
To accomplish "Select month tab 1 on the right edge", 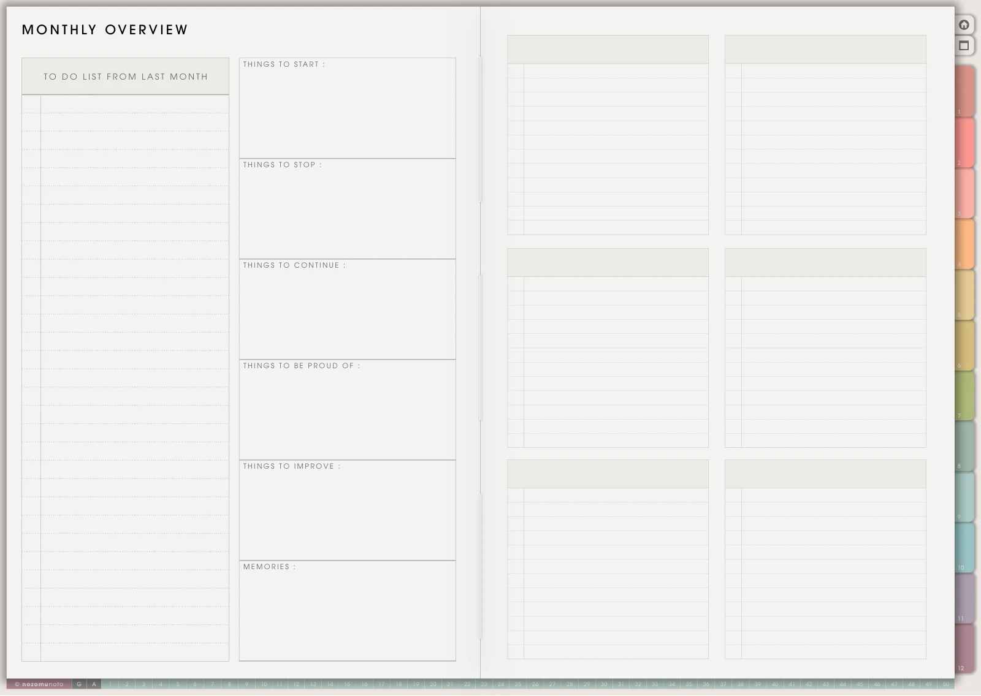I will pos(964,91).
